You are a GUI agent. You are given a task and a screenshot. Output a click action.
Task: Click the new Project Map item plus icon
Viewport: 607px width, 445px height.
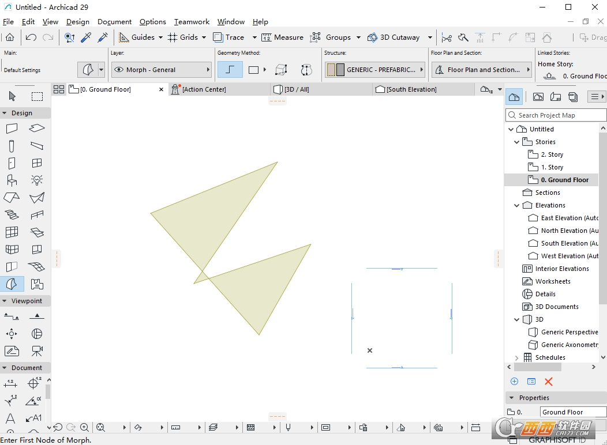coord(515,382)
